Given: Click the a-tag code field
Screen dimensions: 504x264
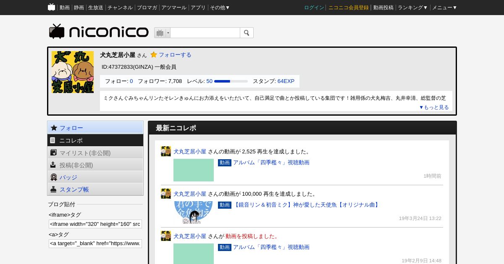Looking at the screenshot, I should pyautogui.click(x=95, y=243).
